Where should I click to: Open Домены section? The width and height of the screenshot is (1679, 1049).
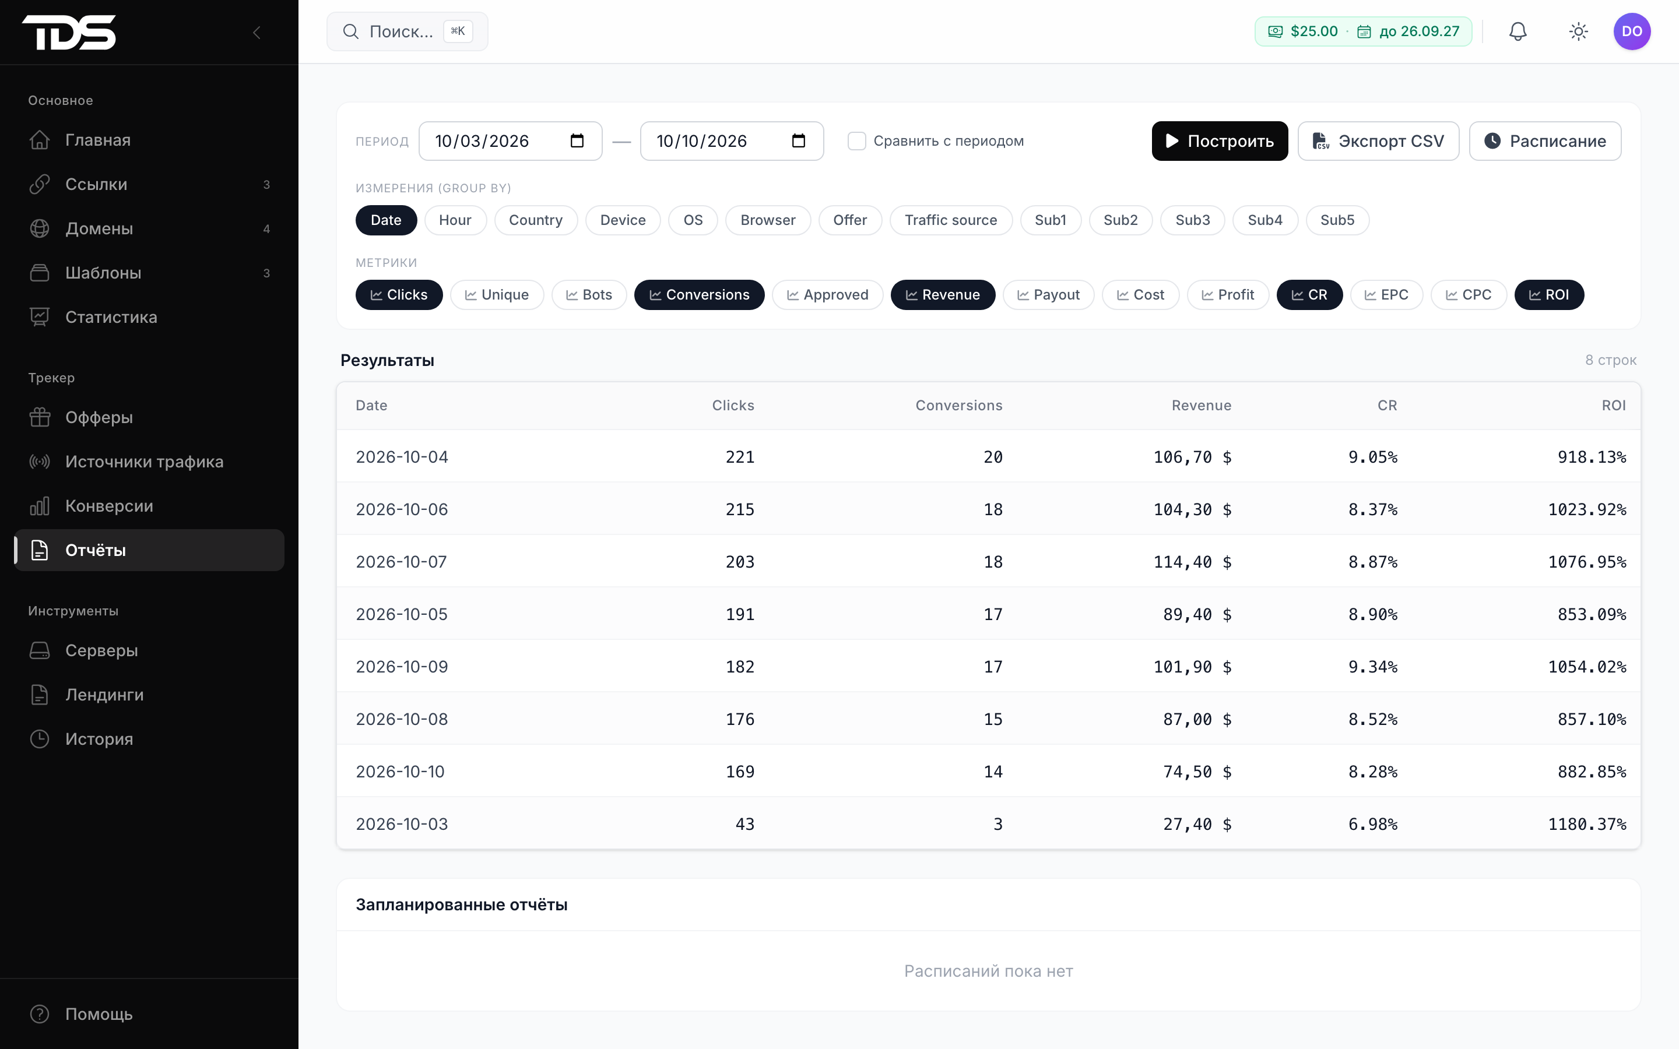[x=149, y=229]
